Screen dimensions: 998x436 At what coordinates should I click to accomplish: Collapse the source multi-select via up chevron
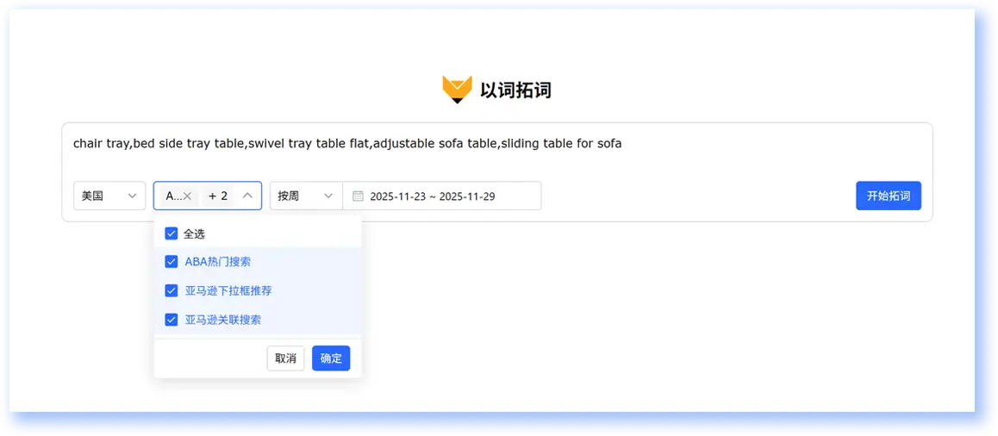click(248, 196)
